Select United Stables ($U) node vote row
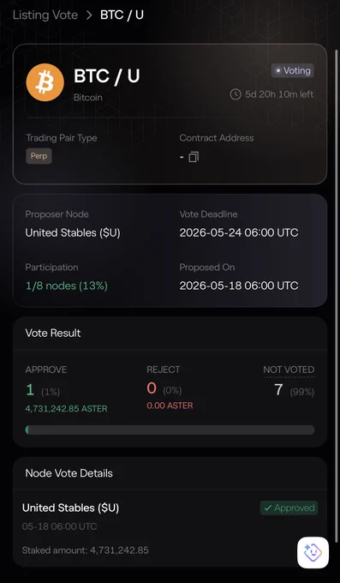The height and width of the screenshot is (583, 340). click(170, 527)
